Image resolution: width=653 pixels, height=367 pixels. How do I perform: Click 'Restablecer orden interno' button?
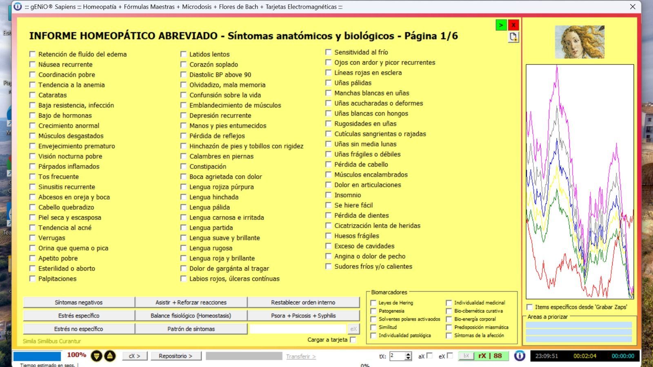[303, 303]
